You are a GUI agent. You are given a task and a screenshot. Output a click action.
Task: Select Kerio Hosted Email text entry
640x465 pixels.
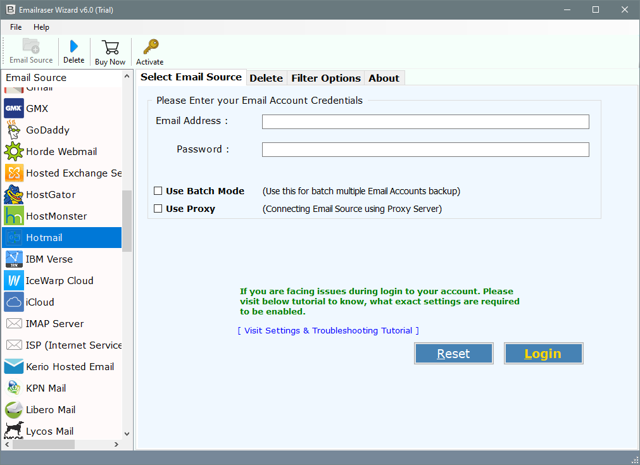tap(70, 367)
